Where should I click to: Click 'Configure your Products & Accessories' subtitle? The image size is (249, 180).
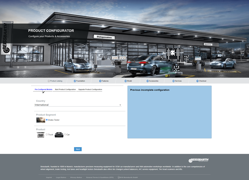[x=49, y=36]
